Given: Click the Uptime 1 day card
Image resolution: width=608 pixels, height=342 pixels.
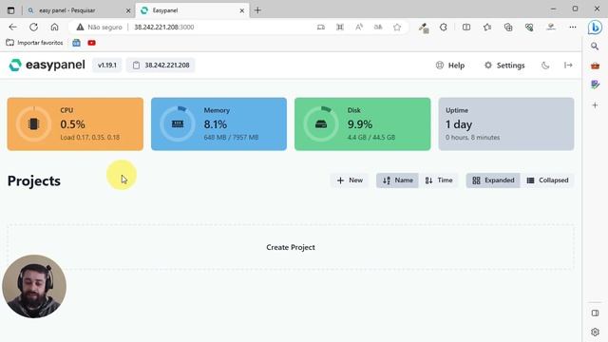Looking at the screenshot, I should [506, 124].
